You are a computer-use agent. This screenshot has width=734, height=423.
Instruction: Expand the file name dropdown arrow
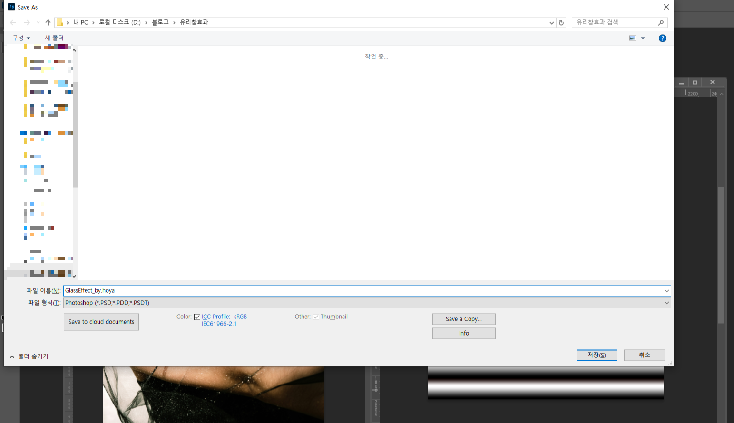[x=666, y=290]
